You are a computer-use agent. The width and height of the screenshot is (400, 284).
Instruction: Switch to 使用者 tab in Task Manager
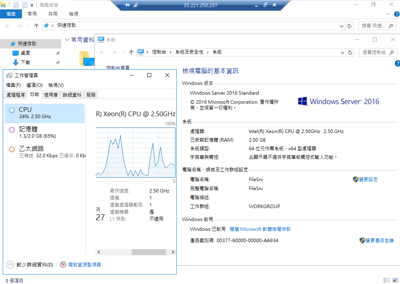(x=51, y=95)
